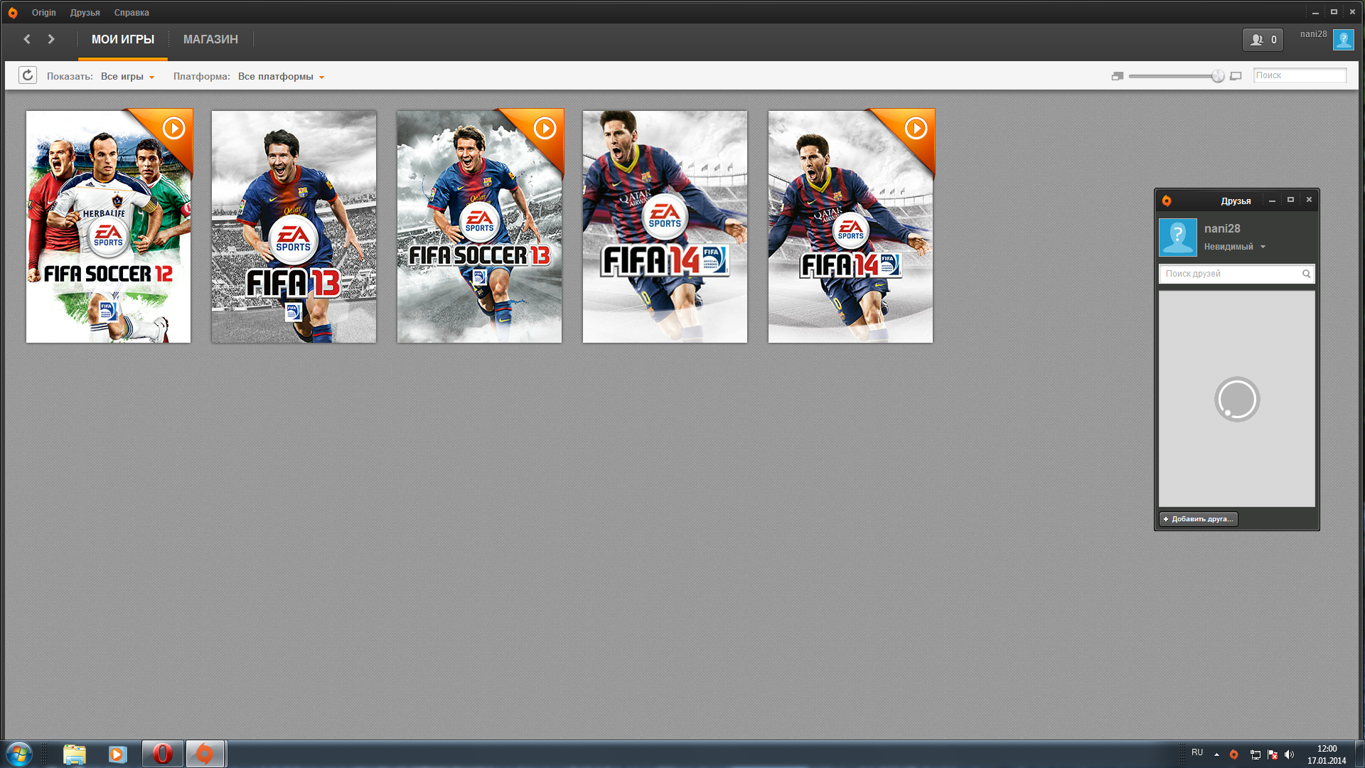Go back with the left arrow

(x=27, y=39)
